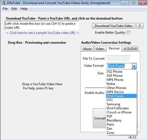Select MP4 Phone in the format list

121,80
